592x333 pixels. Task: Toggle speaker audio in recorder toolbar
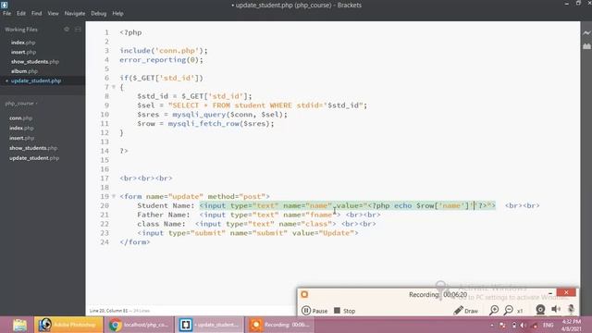(x=556, y=309)
